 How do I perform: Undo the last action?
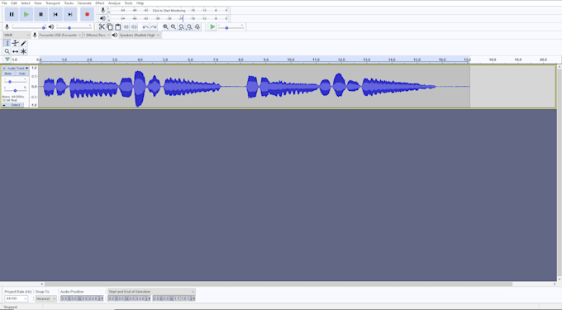145,27
